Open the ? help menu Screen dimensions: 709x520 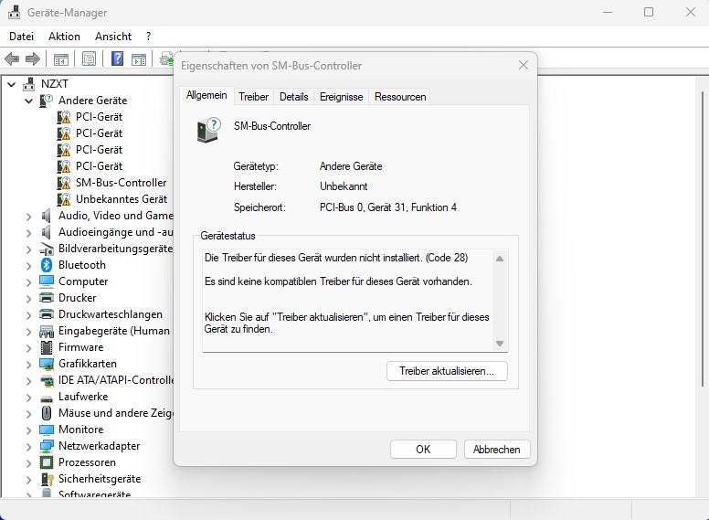tap(148, 37)
